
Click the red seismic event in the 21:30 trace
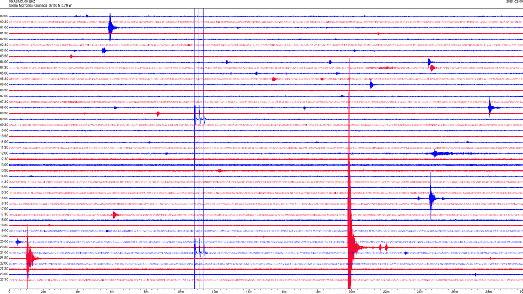click(x=30, y=258)
